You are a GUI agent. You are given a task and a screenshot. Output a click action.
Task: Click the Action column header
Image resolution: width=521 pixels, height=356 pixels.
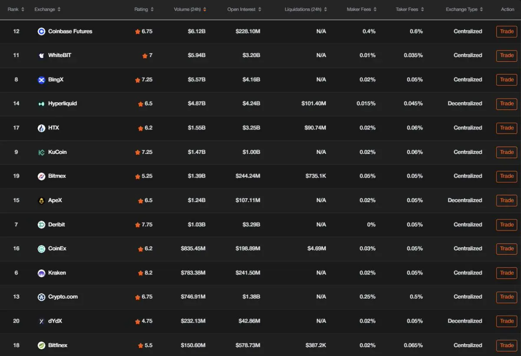point(507,9)
